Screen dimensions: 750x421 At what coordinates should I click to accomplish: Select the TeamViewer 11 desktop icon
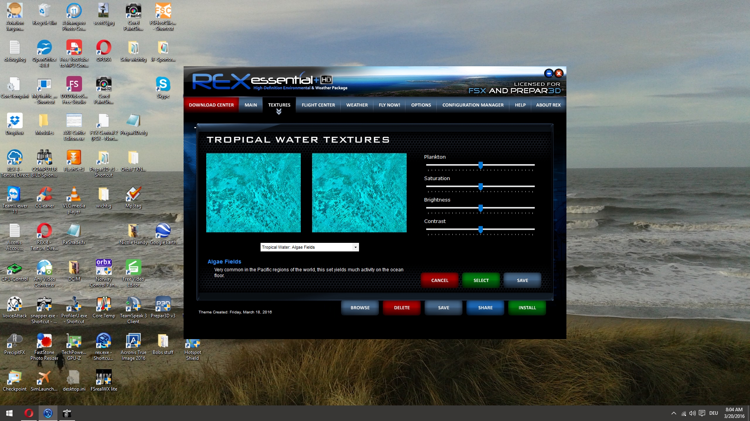click(x=15, y=200)
